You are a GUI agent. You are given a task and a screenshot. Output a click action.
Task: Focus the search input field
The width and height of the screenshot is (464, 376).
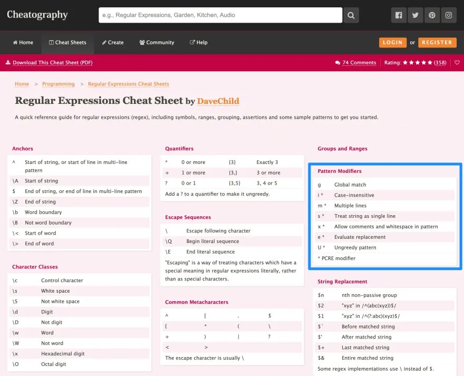[x=220, y=15]
